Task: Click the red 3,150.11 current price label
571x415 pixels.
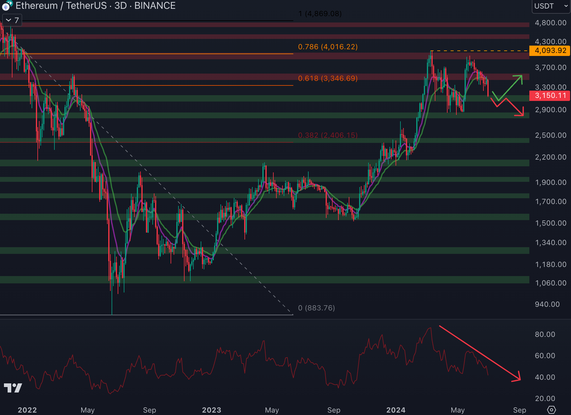Action: coord(550,96)
